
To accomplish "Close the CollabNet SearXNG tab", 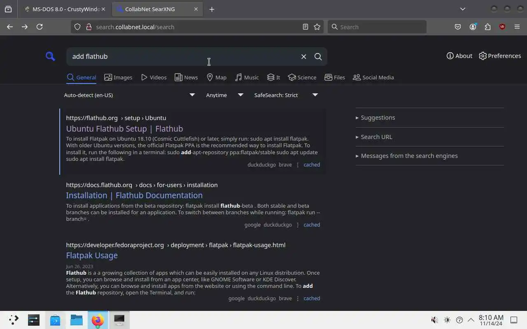I will 196,9.
